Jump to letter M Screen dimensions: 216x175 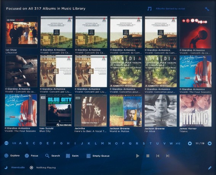click(x=102, y=143)
